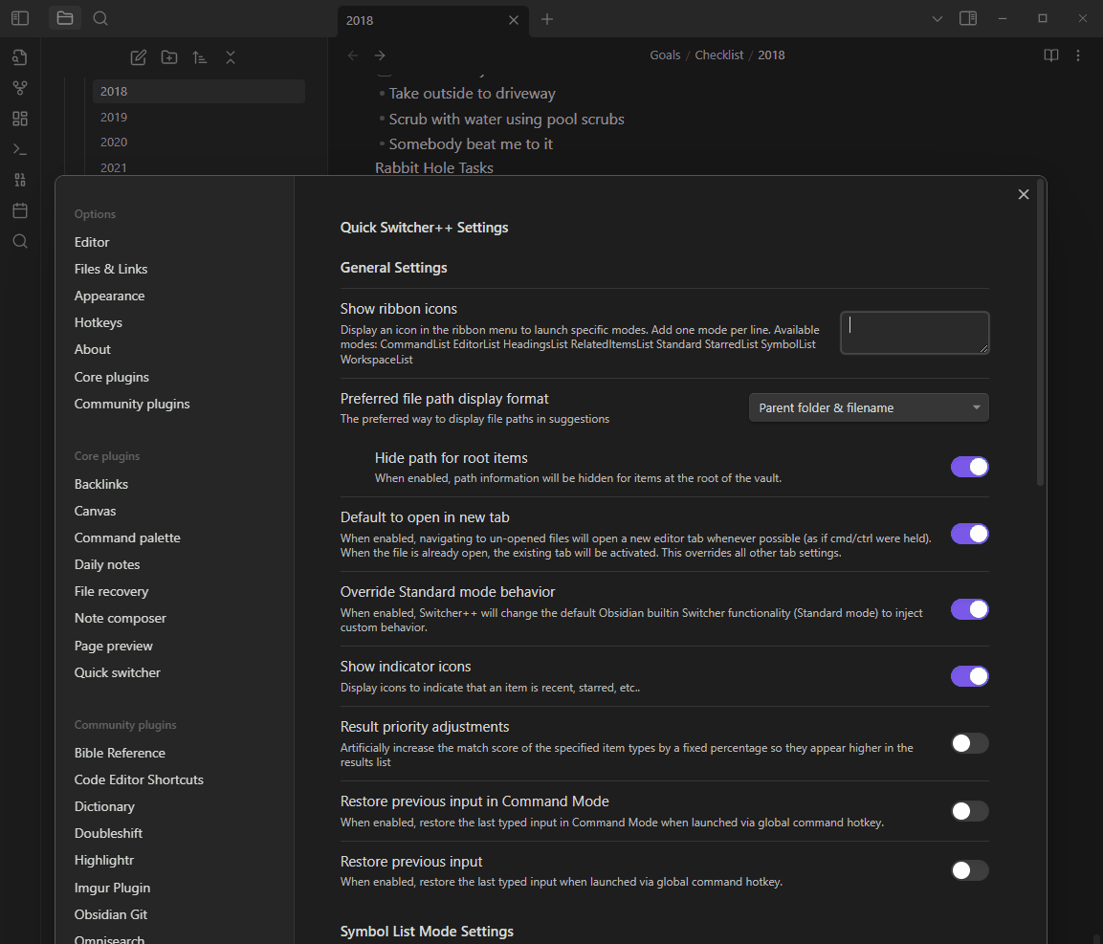This screenshot has width=1103, height=944.
Task: Create a new folder in the file explorer
Action: [168, 57]
